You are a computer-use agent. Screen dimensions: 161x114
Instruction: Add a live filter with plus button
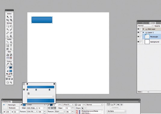pos(82,108)
